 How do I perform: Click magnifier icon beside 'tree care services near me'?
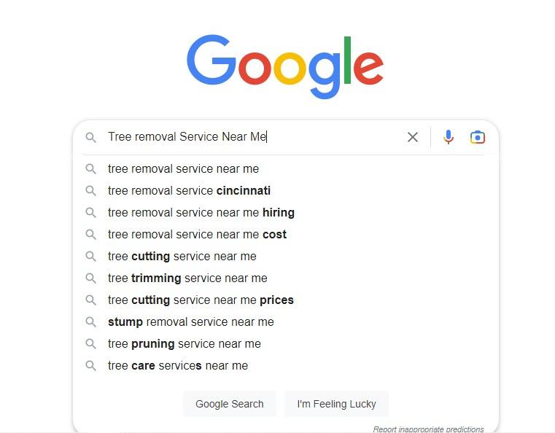[91, 366]
